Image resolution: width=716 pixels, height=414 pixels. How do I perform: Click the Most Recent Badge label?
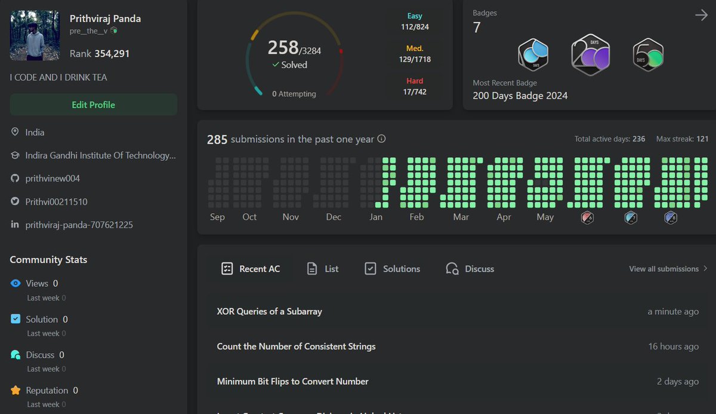[505, 83]
